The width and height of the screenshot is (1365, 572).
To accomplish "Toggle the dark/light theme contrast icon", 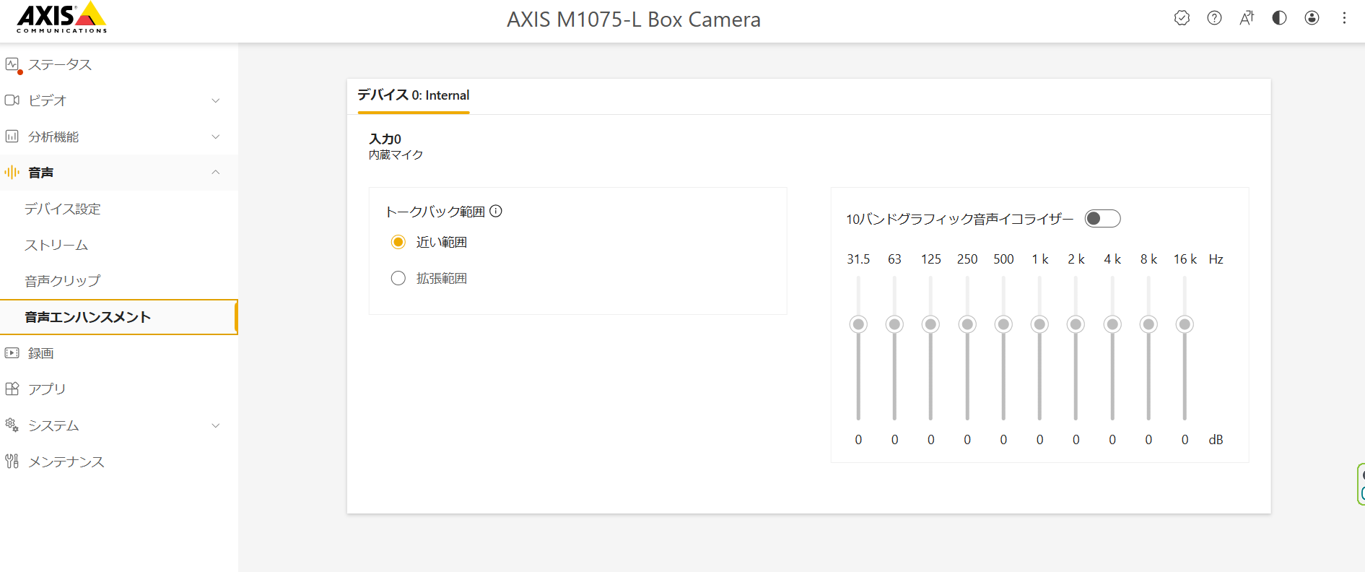I will (x=1279, y=18).
